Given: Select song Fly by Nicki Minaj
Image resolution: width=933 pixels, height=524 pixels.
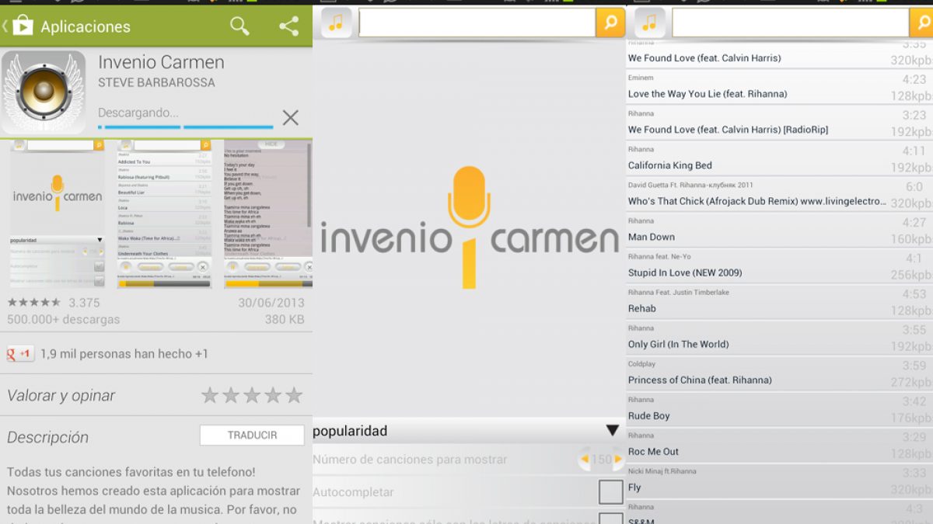Looking at the screenshot, I should coord(779,479).
